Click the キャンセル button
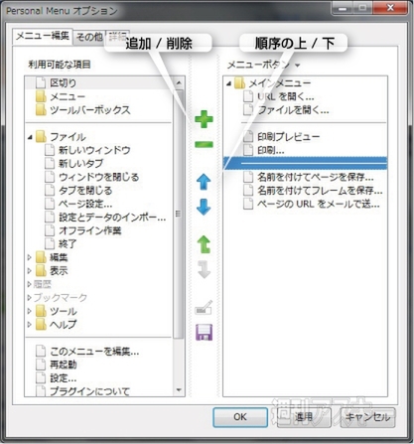Screen dimensions: 414x444 (367, 417)
